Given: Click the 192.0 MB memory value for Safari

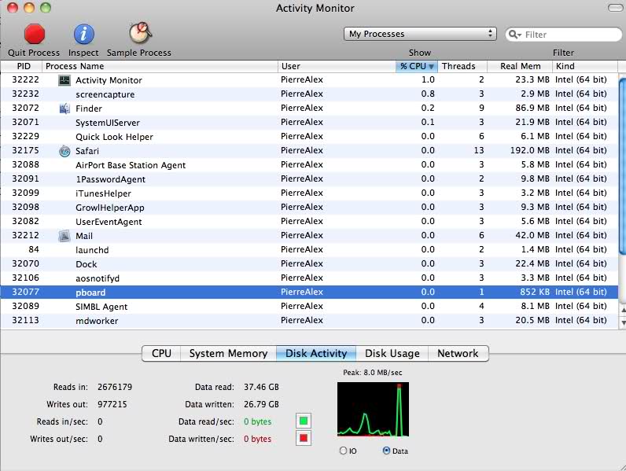Looking at the screenshot, I should coord(529,150).
